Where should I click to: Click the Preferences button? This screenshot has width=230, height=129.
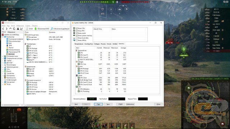(x=130, y=104)
